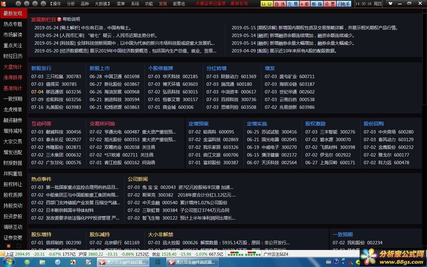Click the leftmost round navigation button

(18, 4)
